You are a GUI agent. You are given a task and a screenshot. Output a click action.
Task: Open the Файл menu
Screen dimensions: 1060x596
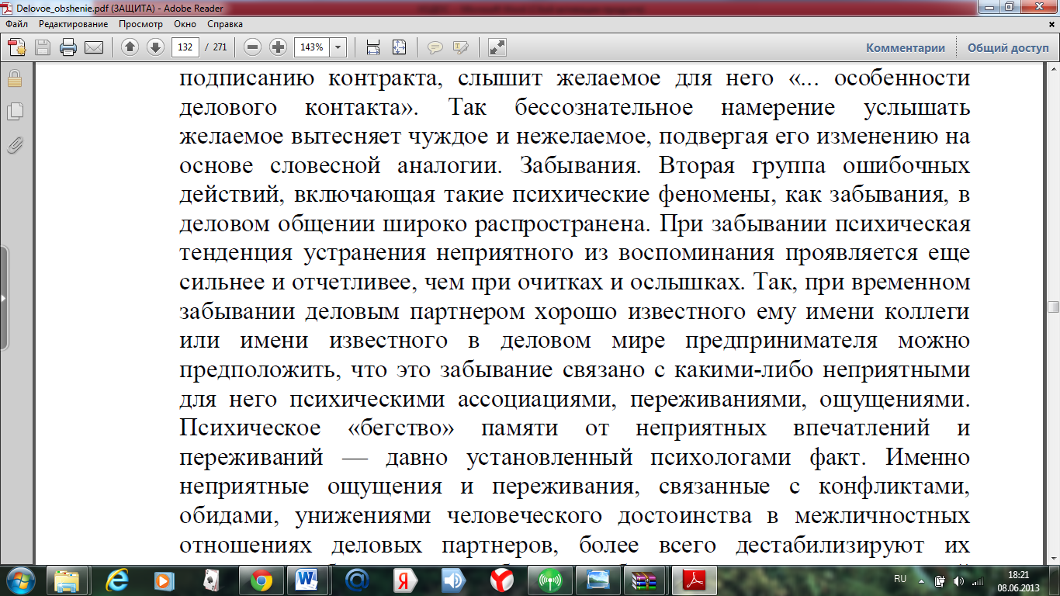[17, 24]
